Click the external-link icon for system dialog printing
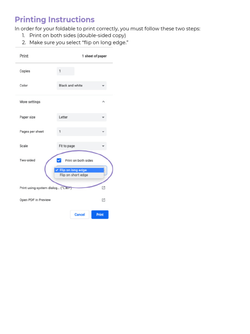 point(104,188)
